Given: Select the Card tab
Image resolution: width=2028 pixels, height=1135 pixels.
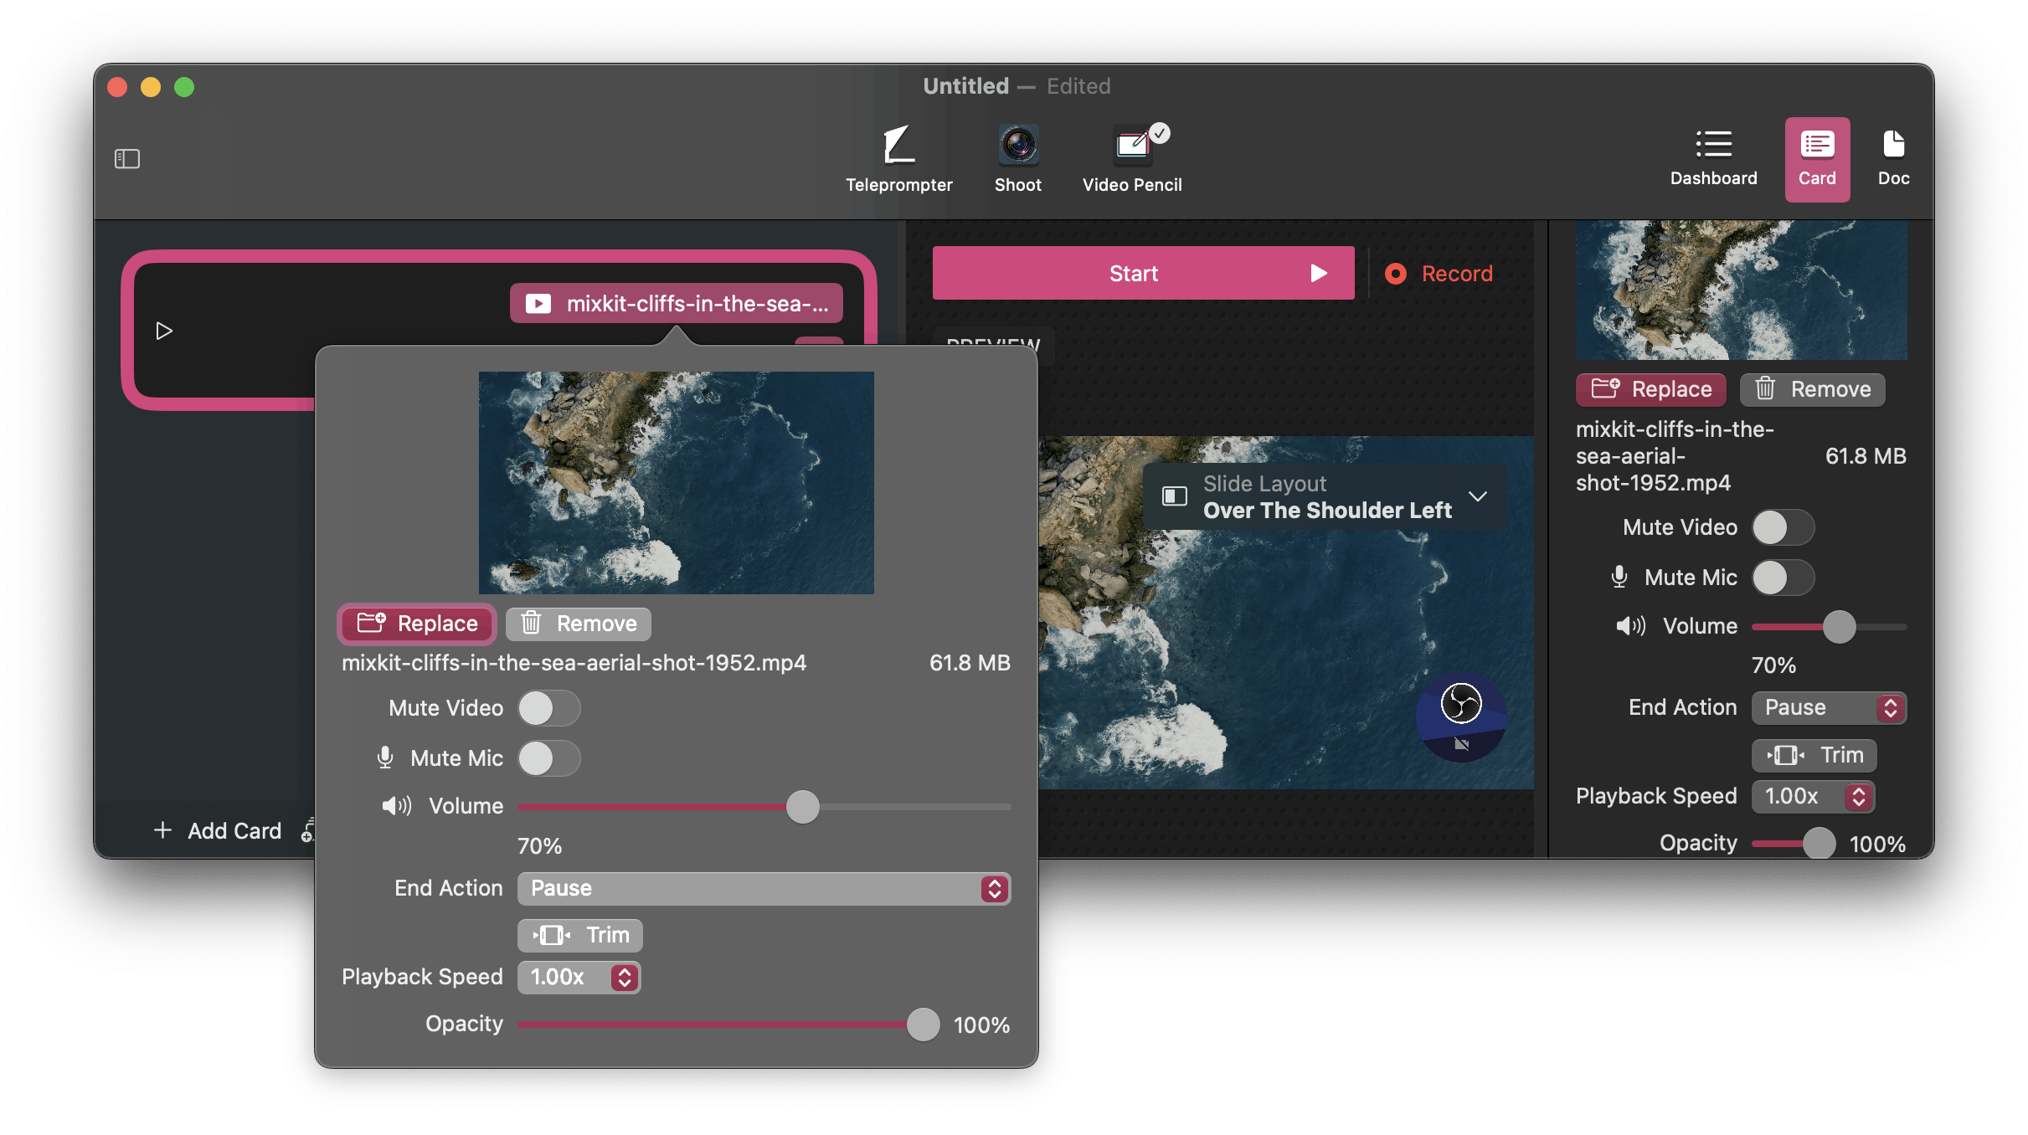Looking at the screenshot, I should click(1816, 157).
